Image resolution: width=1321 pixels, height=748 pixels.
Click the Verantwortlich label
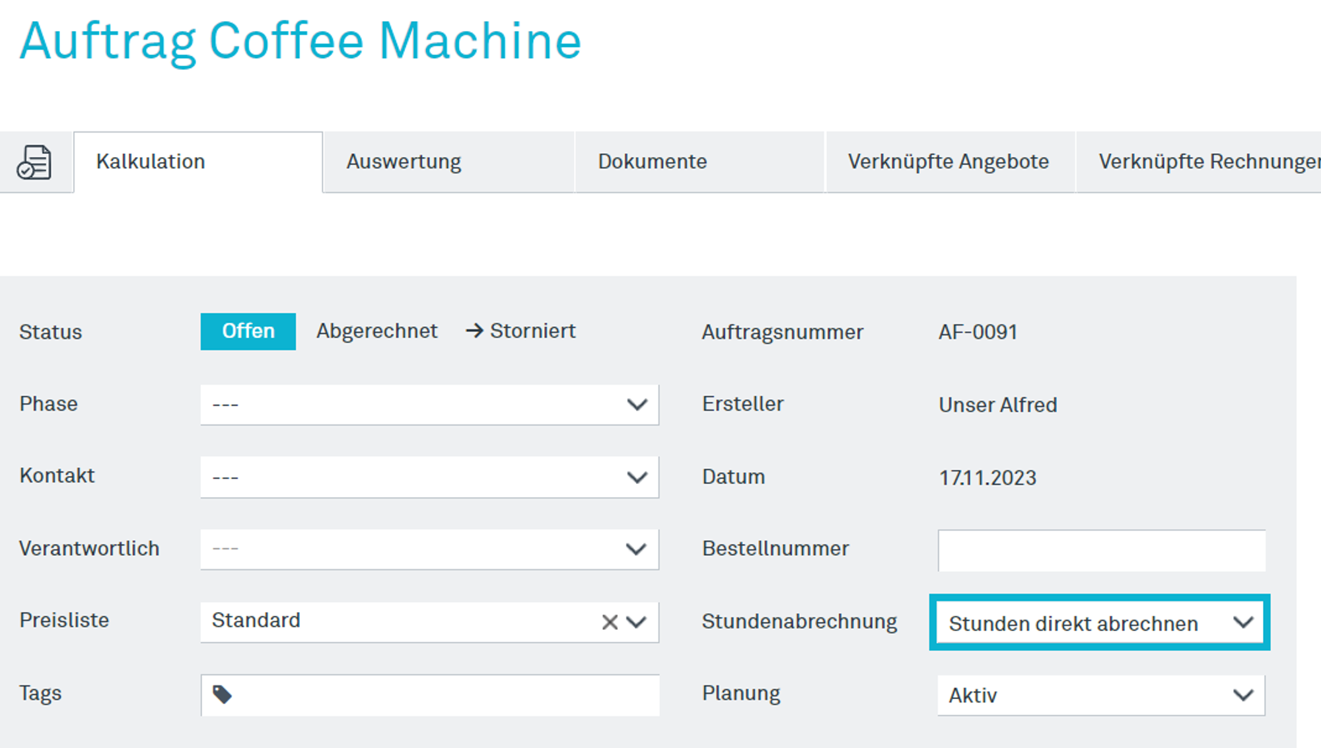pos(89,549)
